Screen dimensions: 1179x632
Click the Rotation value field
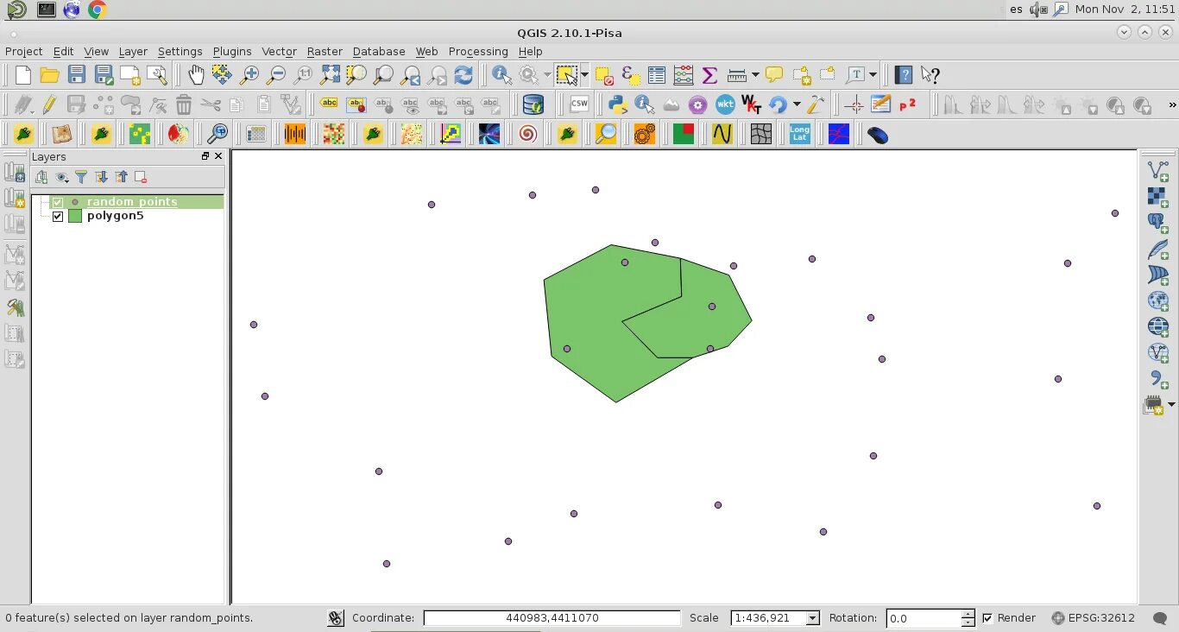pos(924,618)
